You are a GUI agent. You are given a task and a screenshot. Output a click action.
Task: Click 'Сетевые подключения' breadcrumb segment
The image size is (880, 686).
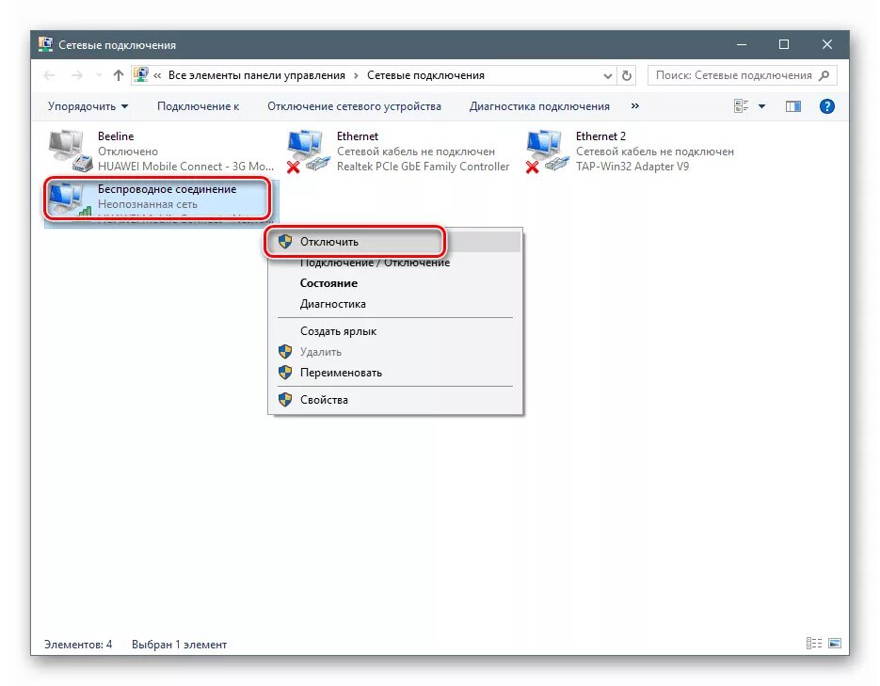click(425, 75)
